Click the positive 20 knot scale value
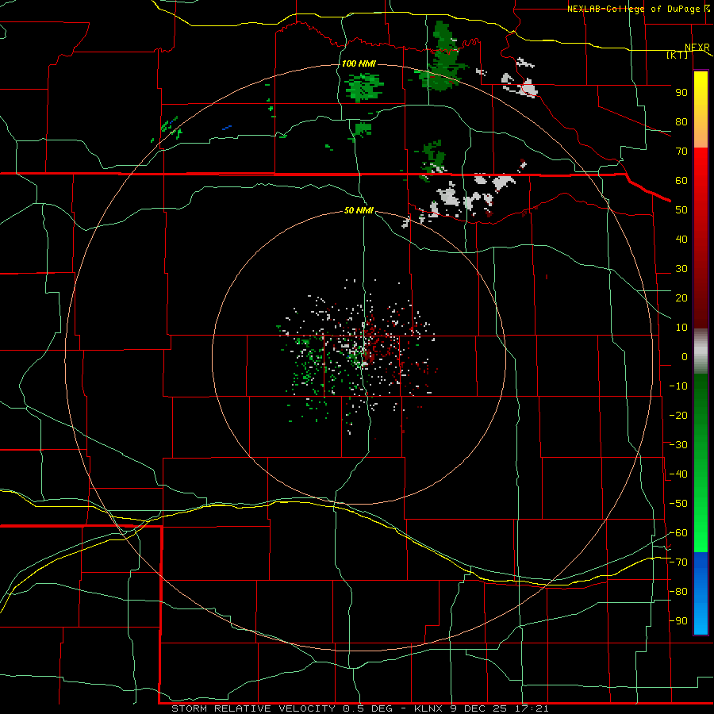This screenshot has height=714, width=714. click(681, 298)
